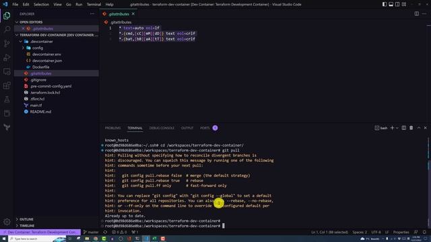Change end of line sequence LF

(x=387, y=232)
